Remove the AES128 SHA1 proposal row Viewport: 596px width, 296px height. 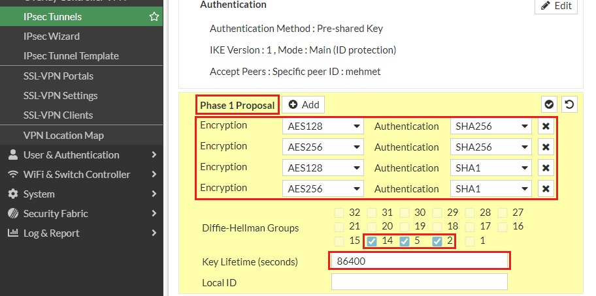tap(546, 168)
